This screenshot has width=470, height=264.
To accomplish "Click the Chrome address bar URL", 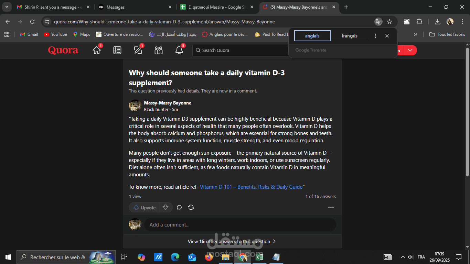I will [164, 22].
